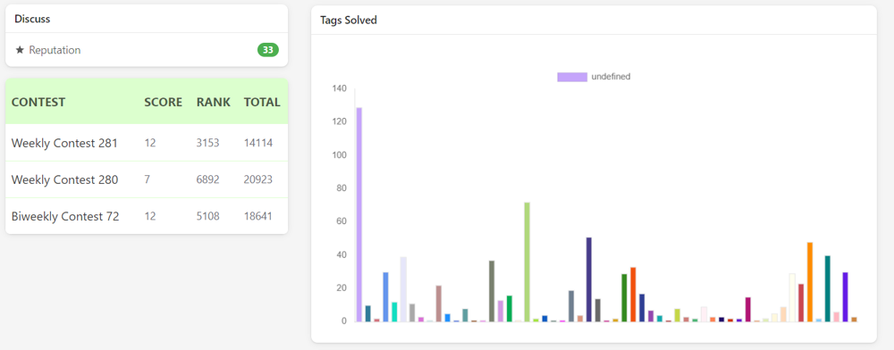
Task: Open Weekly Contest 280 row
Action: [147, 179]
